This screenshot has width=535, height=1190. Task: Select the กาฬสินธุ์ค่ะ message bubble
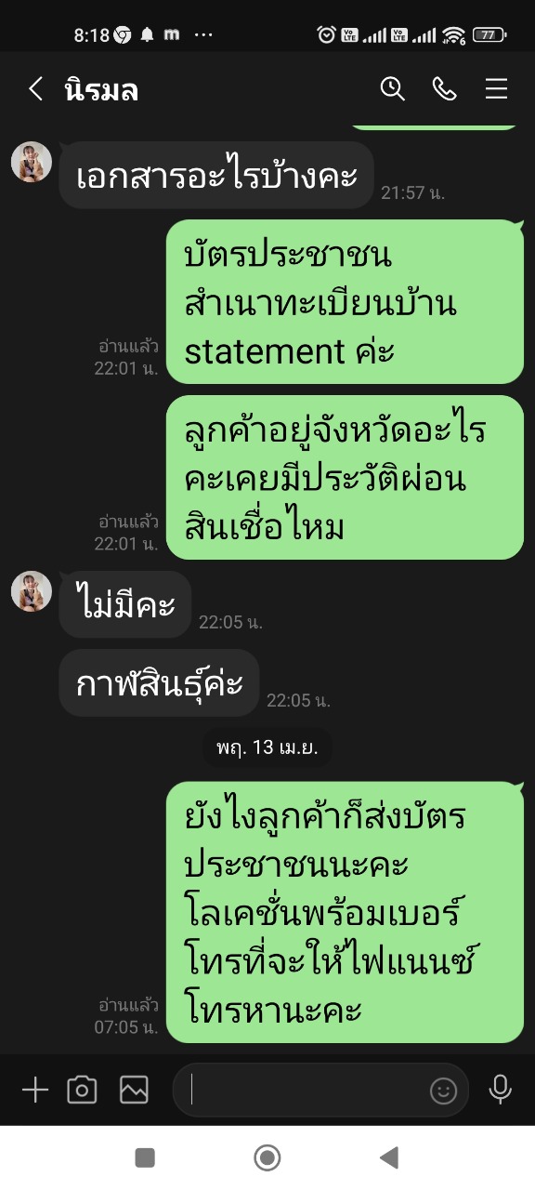pos(159,682)
